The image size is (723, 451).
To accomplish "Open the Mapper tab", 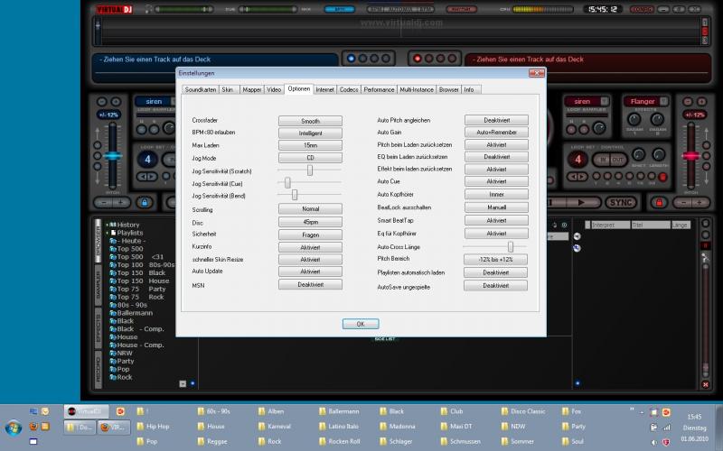I will point(252,89).
